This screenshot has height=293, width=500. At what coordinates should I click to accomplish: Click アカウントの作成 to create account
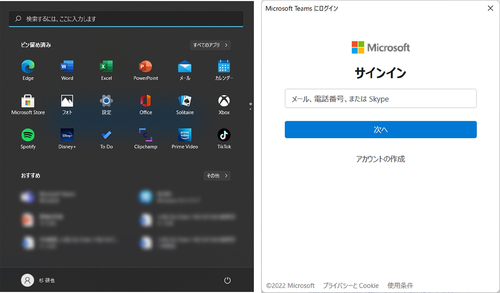click(x=380, y=159)
